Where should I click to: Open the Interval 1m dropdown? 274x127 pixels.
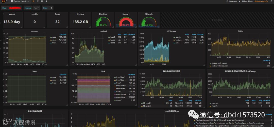36,8
